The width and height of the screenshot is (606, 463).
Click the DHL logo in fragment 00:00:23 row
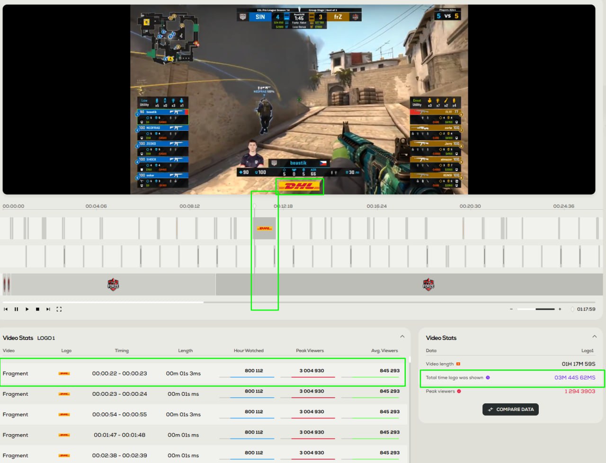[64, 394]
